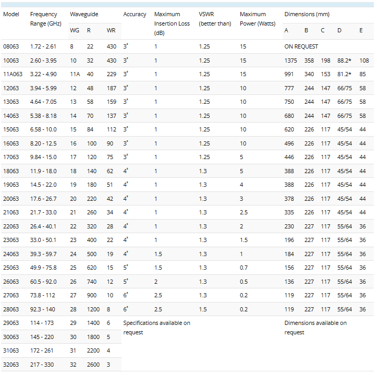
Task: Click the Maximum Power (Watts) header
Action: (x=252, y=19)
